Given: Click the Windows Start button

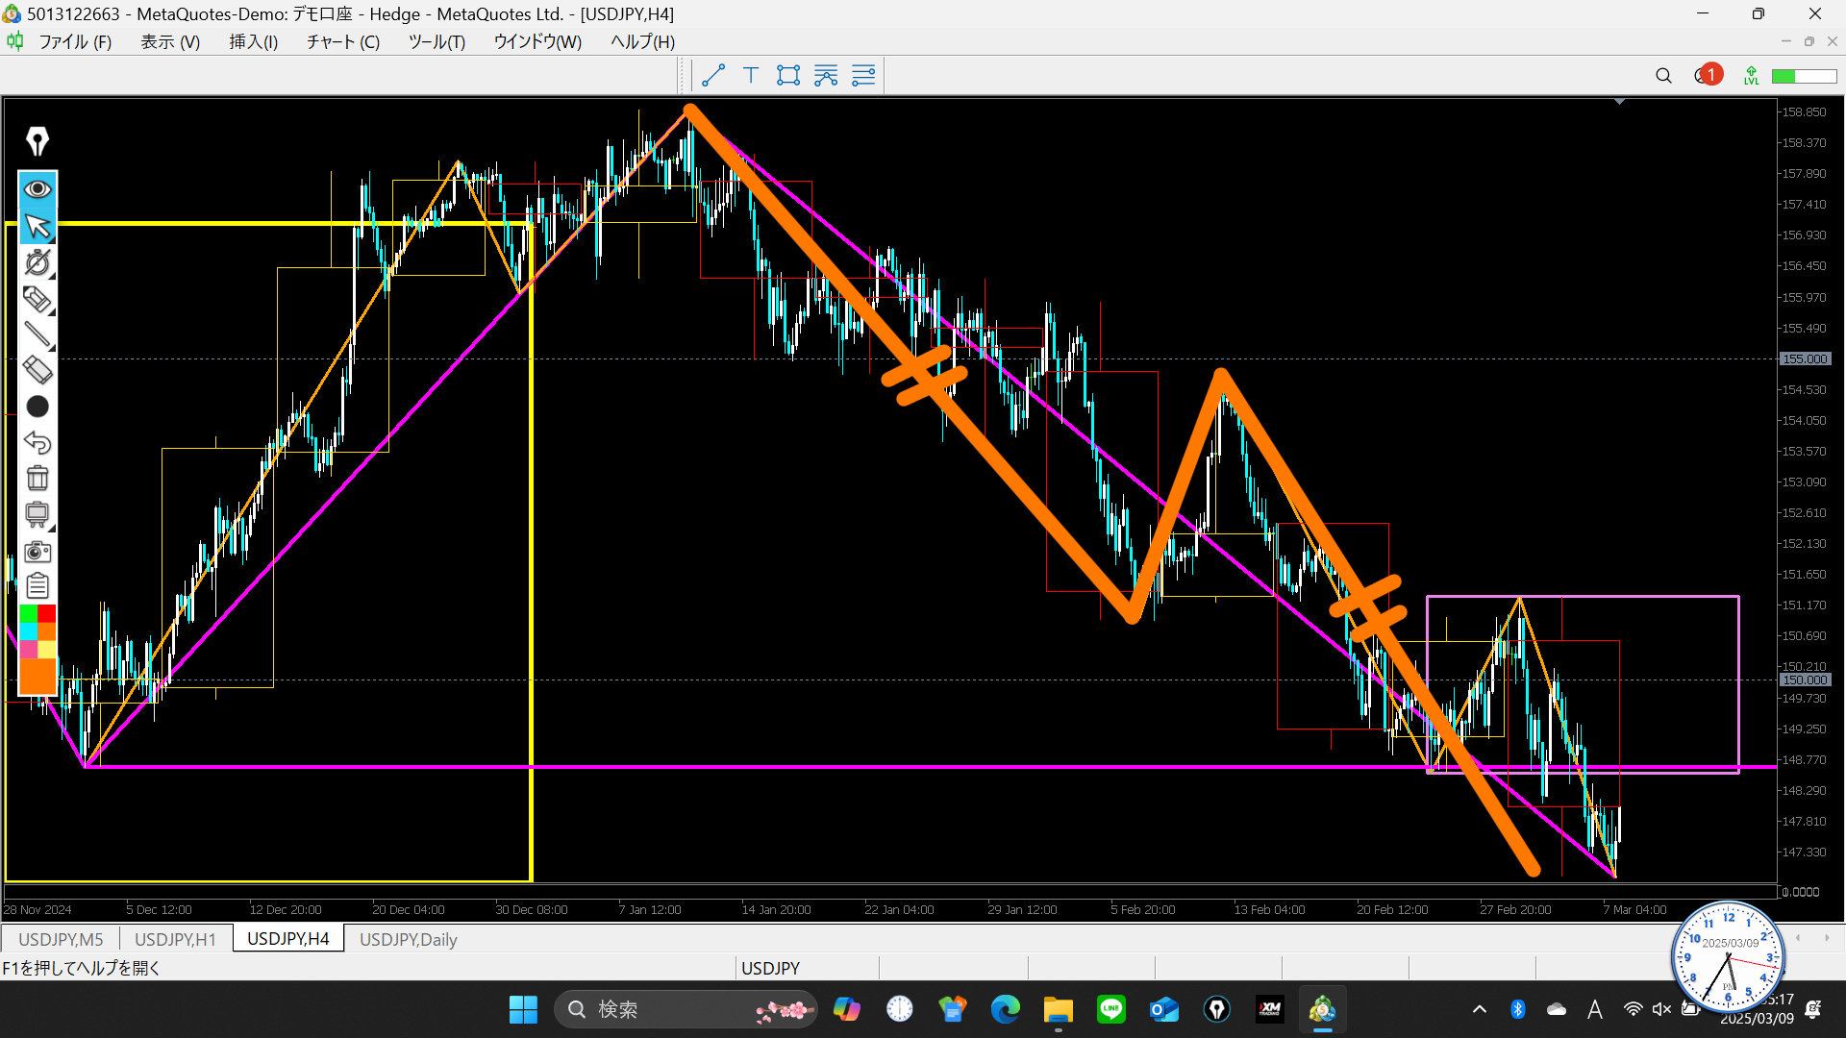Looking at the screenshot, I should 523,1009.
